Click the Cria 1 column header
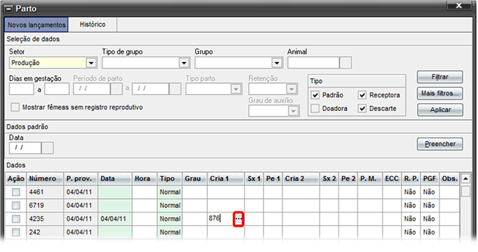The width and height of the screenshot is (478, 252). (226, 178)
